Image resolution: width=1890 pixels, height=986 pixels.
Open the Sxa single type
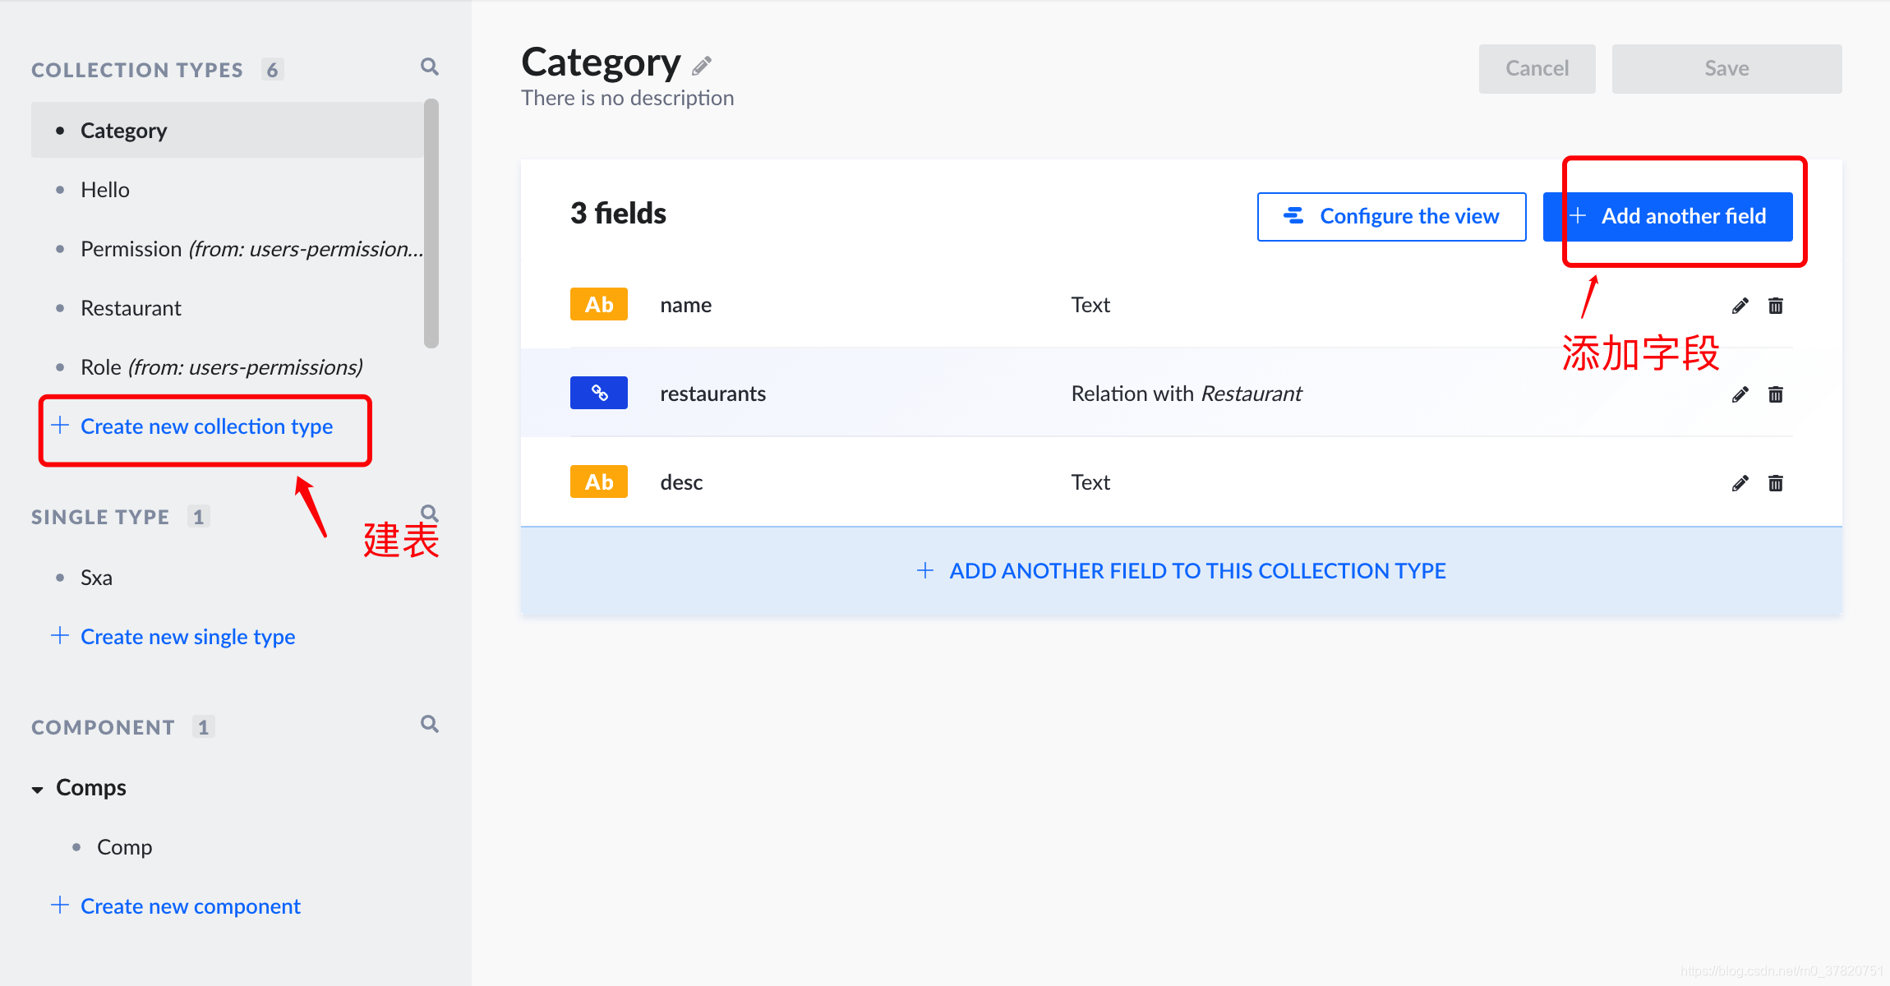(x=96, y=578)
